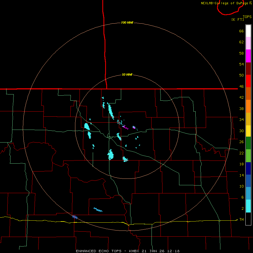The image size is (253, 253).
Task: Click the [K FT] units label
Action: [x=238, y=19]
